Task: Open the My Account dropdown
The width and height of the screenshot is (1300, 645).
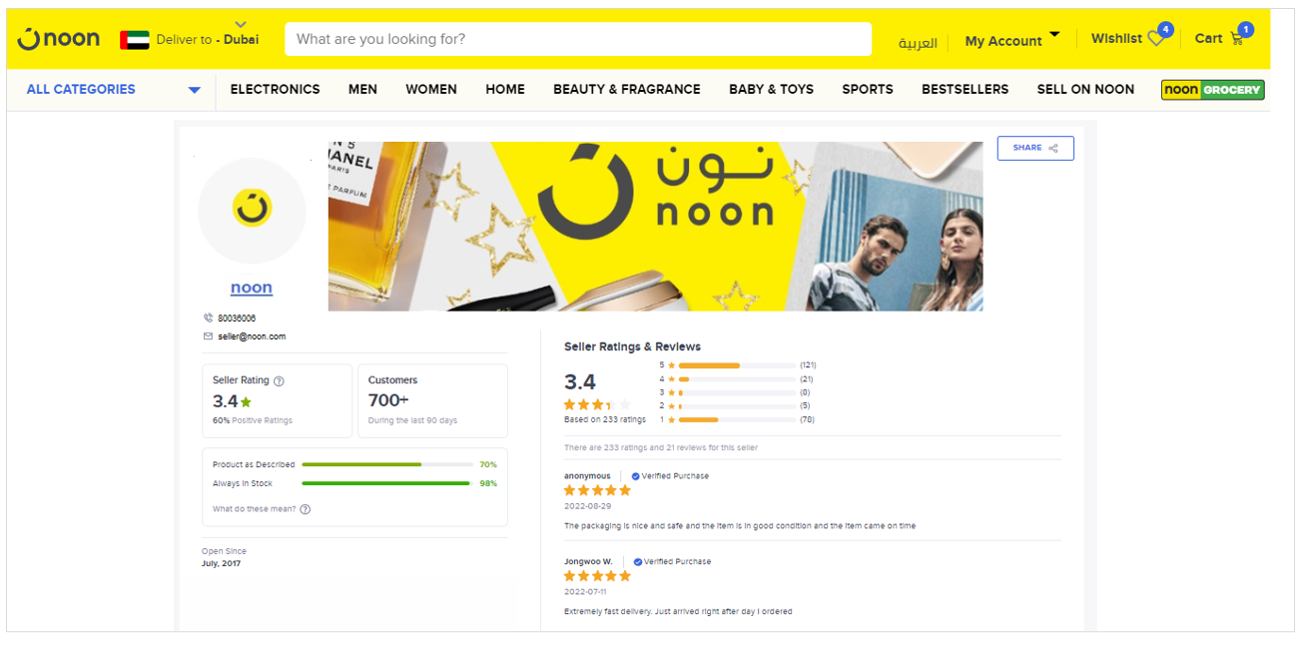Action: [1011, 40]
